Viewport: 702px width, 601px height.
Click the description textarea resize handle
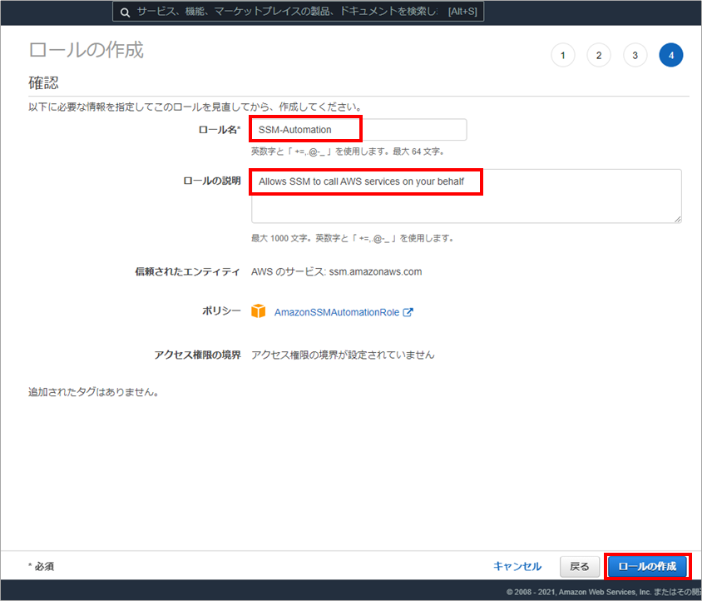click(x=677, y=219)
